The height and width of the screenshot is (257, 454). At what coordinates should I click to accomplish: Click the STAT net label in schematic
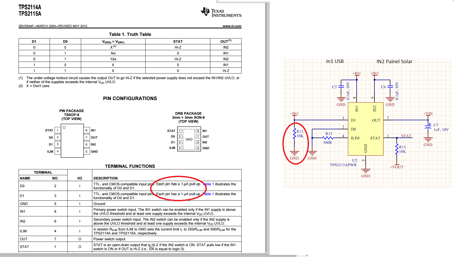point(406,136)
